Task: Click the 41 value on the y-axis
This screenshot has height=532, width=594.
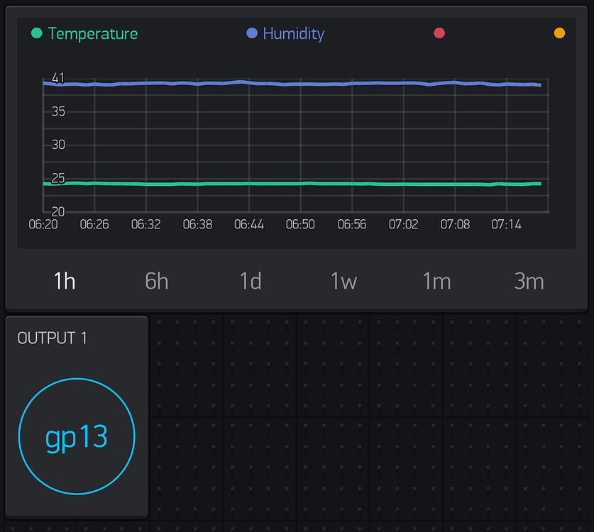Action: click(58, 78)
